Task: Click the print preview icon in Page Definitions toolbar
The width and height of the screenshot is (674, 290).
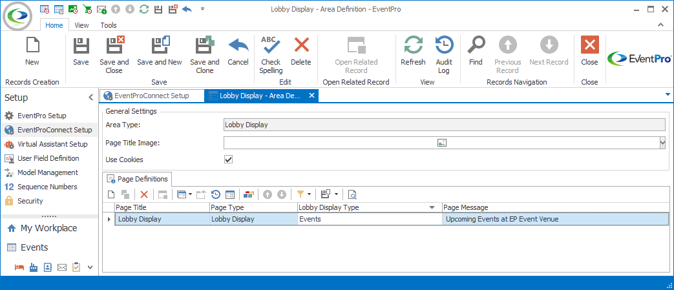Action: point(352,194)
